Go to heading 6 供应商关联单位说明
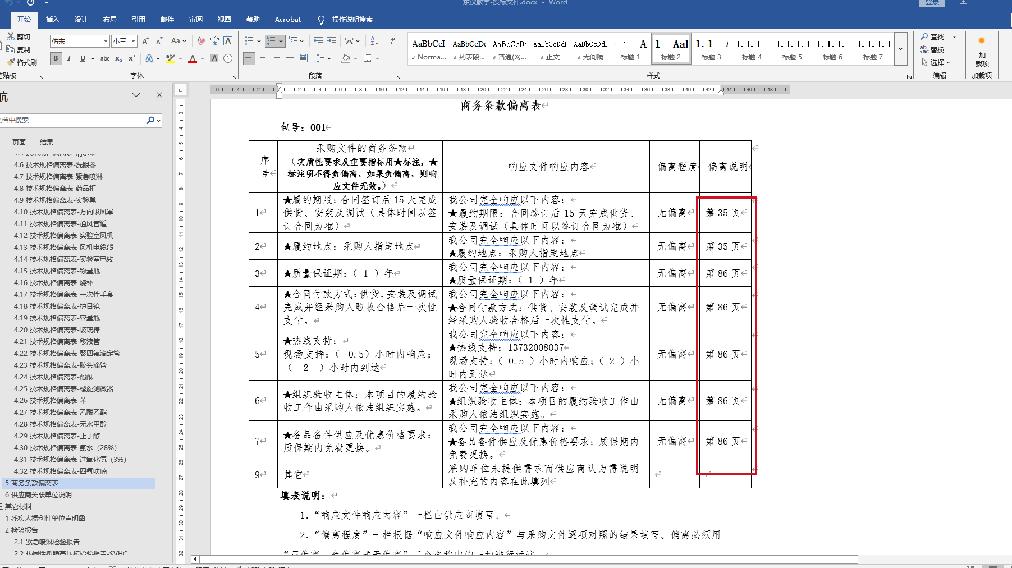 click(38, 494)
